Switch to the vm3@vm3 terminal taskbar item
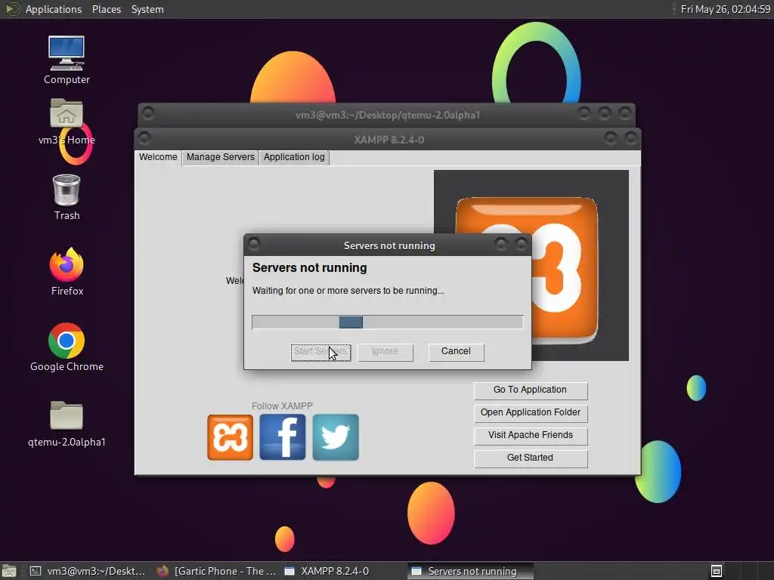774x580 pixels. [88, 571]
